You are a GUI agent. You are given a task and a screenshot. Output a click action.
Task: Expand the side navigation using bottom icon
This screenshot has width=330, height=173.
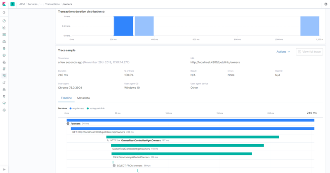point(4,169)
